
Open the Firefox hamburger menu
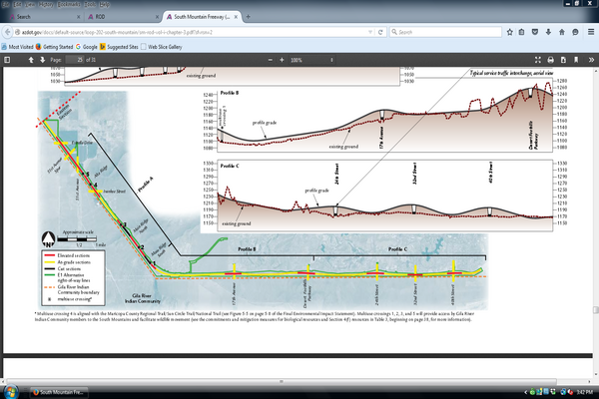[589, 32]
